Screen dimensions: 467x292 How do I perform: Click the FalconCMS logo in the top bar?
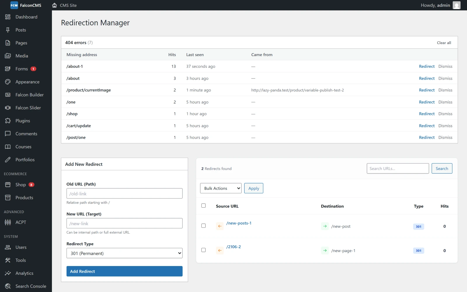(x=26, y=5)
